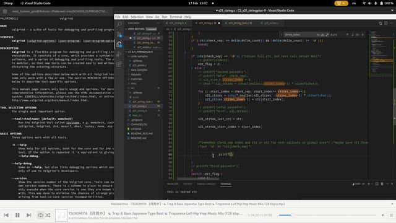396x223 pixels.
Task: Open the music player playlist menu button
Action: click(391, 215)
